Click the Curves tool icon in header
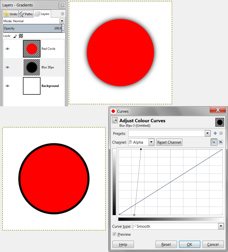Image resolution: width=228 pixels, height=252 pixels. pos(115,120)
